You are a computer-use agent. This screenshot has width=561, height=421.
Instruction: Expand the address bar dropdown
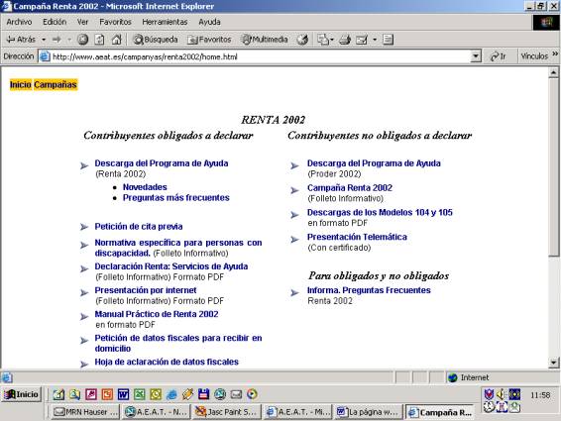(476, 56)
